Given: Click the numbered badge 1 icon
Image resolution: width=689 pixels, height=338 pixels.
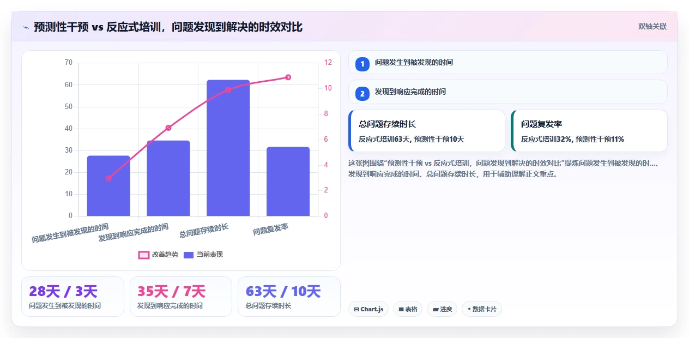Looking at the screenshot, I should [x=362, y=64].
